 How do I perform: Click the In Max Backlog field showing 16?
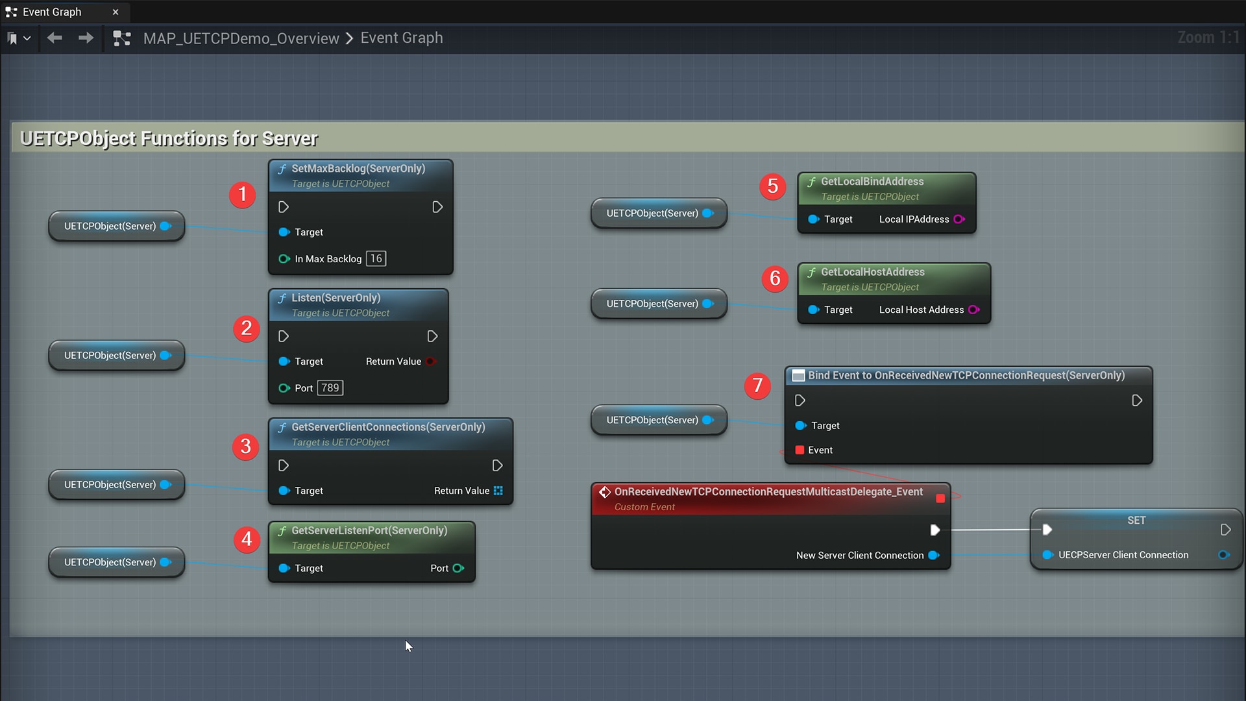click(x=375, y=258)
